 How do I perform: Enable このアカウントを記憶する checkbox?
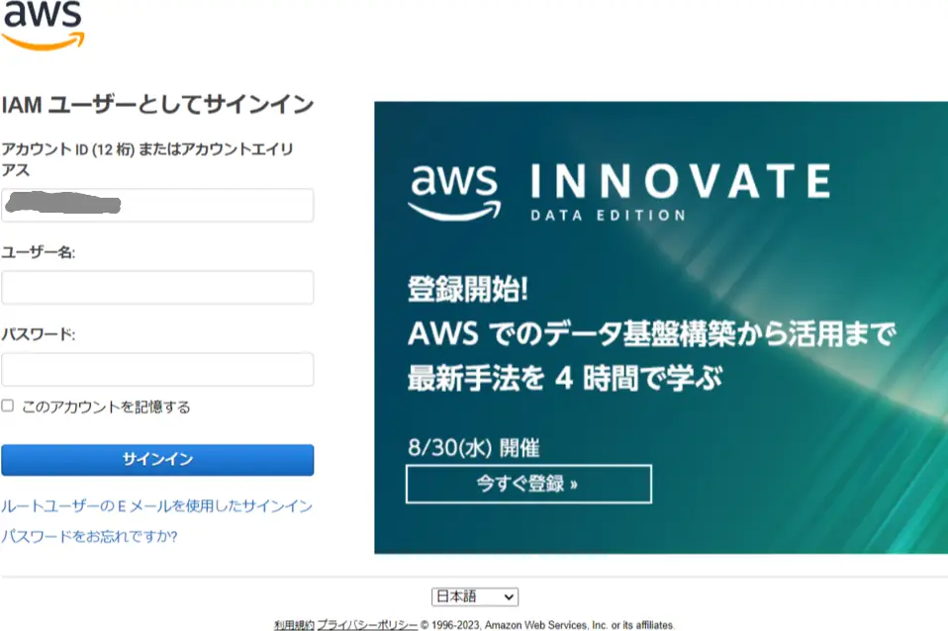tap(7, 406)
